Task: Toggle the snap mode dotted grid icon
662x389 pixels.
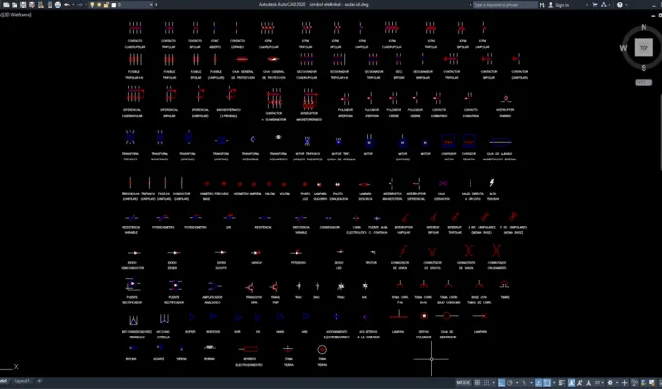Action: point(486,383)
